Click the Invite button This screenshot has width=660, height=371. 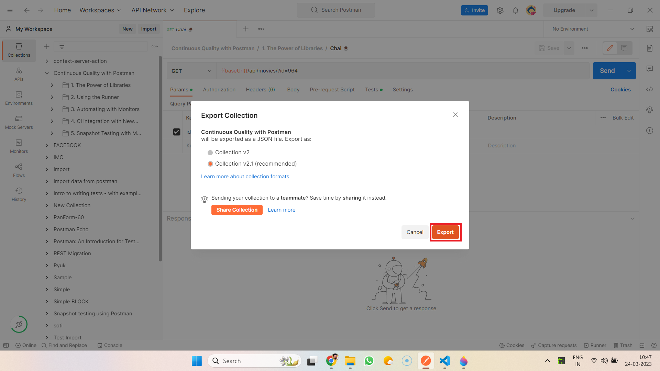[474, 10]
